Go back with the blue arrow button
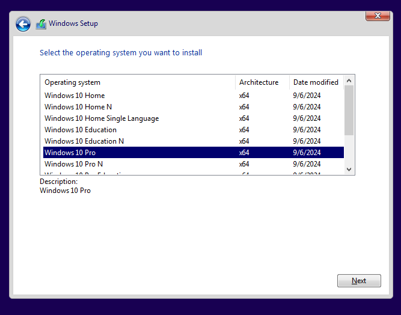 (x=23, y=24)
